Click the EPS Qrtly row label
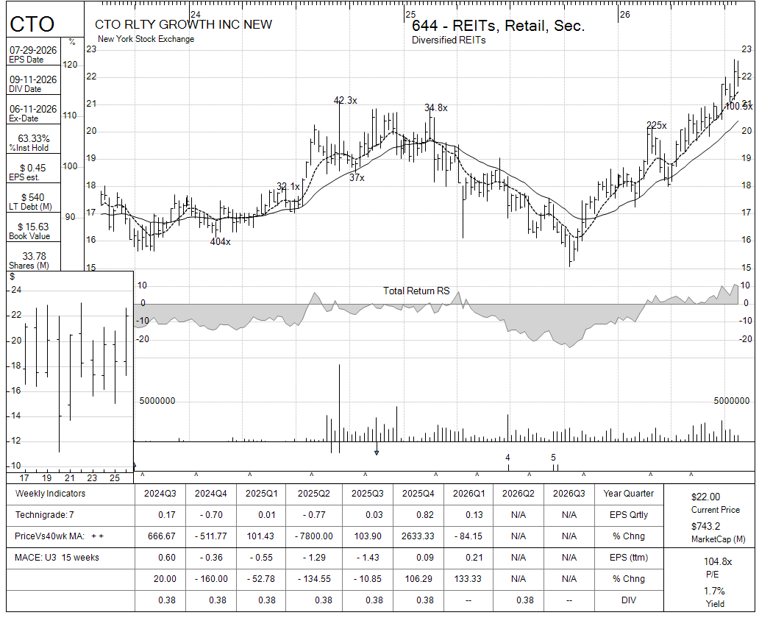Viewport: 759px width, 618px height. pos(628,515)
